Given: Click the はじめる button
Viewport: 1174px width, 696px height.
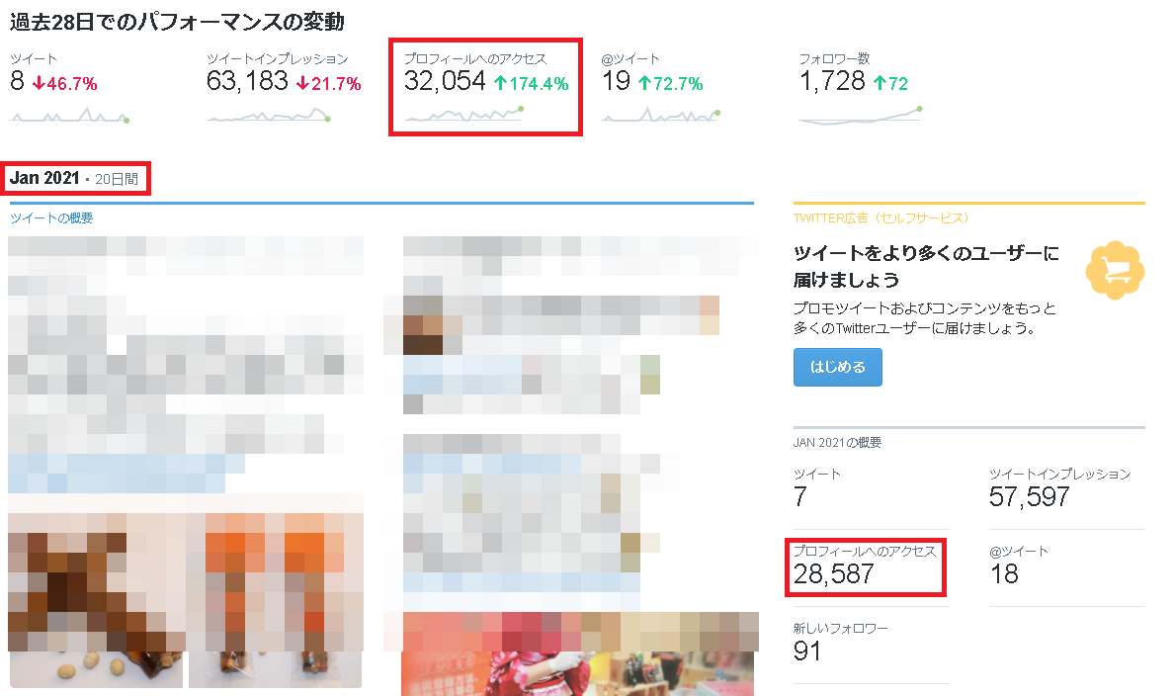Looking at the screenshot, I should point(838,367).
